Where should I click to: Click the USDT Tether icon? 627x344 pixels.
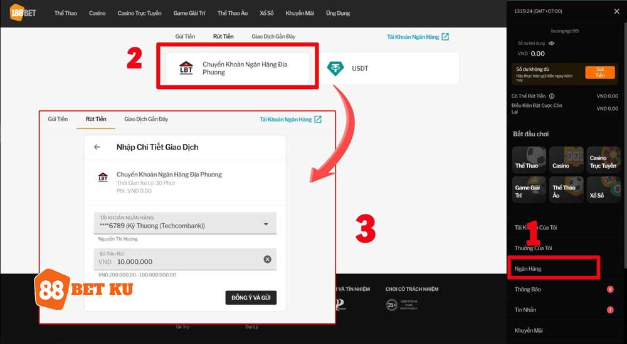tap(335, 68)
